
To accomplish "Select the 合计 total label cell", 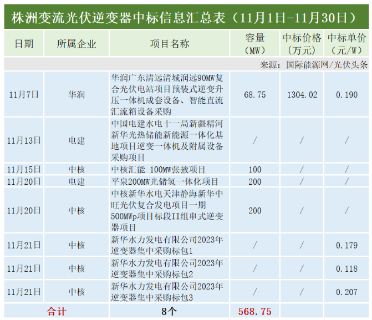I will tap(56, 311).
